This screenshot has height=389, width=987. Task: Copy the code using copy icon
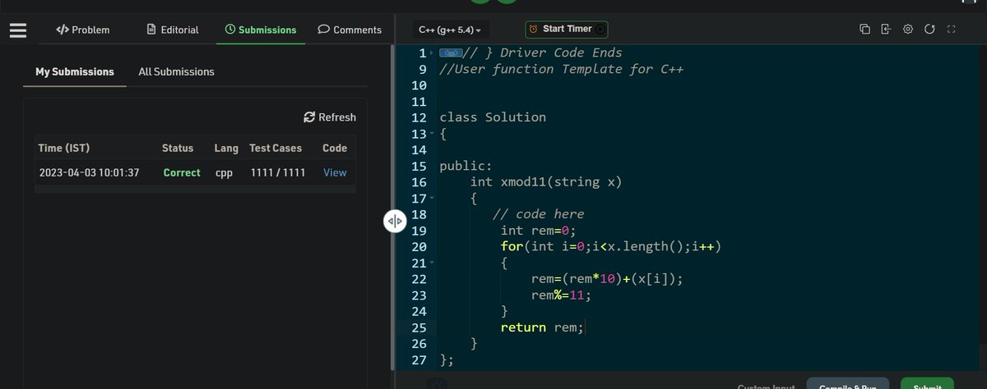(864, 30)
